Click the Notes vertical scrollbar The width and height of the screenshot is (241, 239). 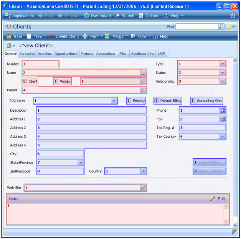[x=226, y=214]
